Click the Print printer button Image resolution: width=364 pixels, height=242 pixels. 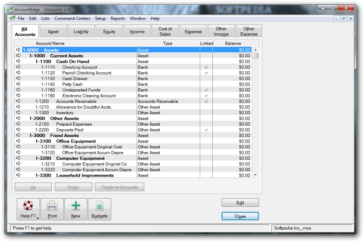click(x=52, y=209)
